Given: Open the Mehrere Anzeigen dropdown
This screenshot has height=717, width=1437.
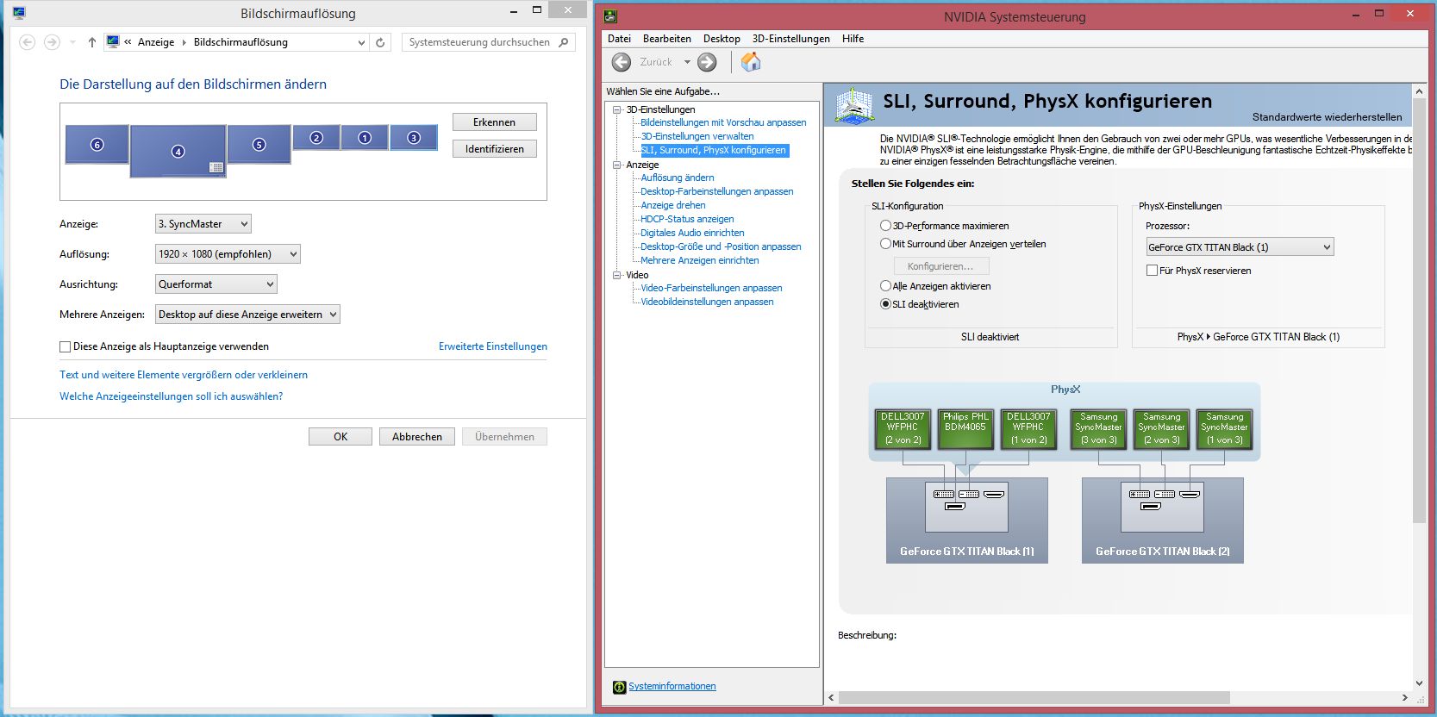Looking at the screenshot, I should pos(247,315).
